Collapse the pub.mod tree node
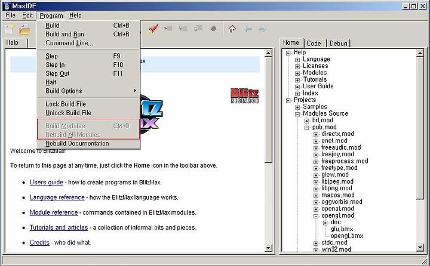430x266 pixels. point(306,128)
